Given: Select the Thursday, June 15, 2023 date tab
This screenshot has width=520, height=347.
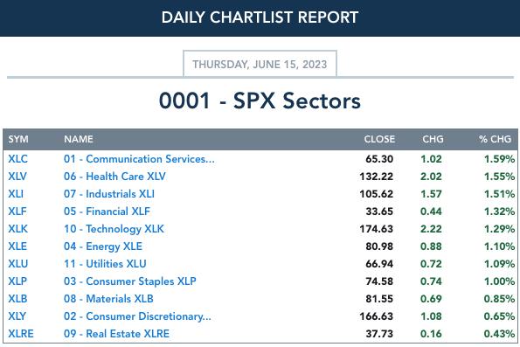Looking at the screenshot, I should 260,64.
